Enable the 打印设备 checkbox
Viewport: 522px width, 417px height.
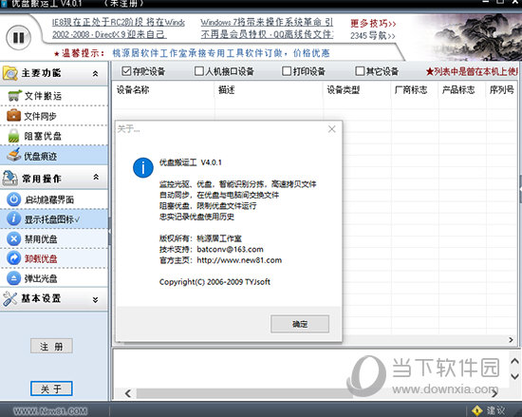[x=287, y=71]
